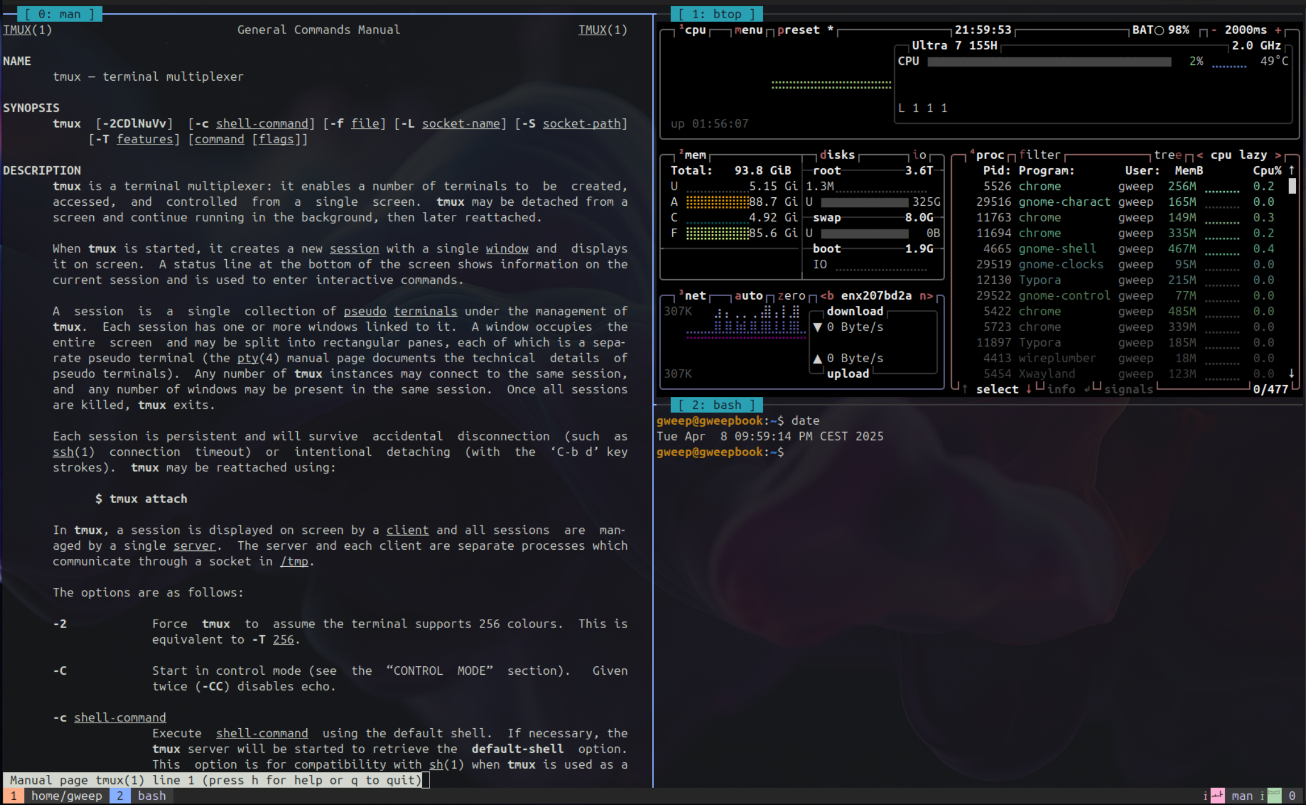Click the 'Cpu%' column header
This screenshot has width=1306, height=805.
click(x=1267, y=171)
